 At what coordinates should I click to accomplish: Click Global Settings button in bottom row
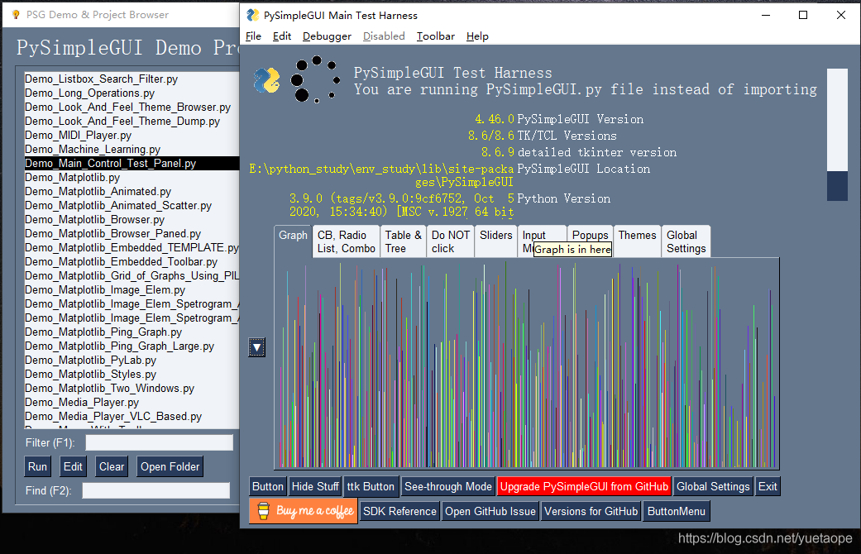713,486
